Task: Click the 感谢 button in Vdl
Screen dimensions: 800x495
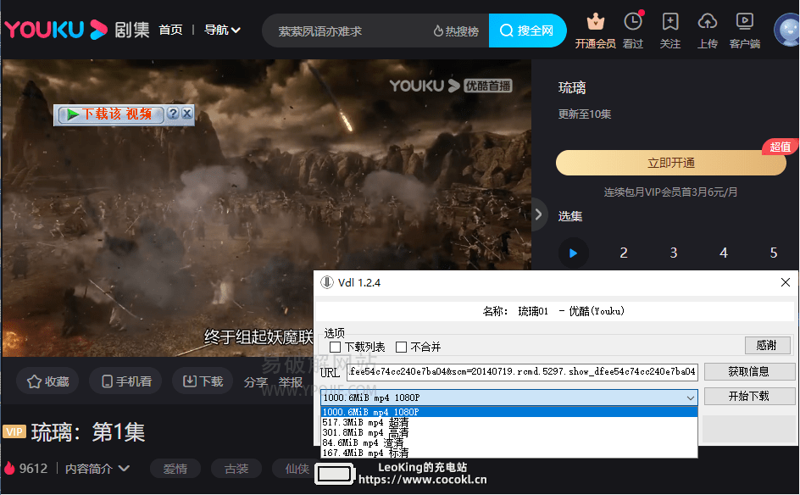Action: [767, 346]
